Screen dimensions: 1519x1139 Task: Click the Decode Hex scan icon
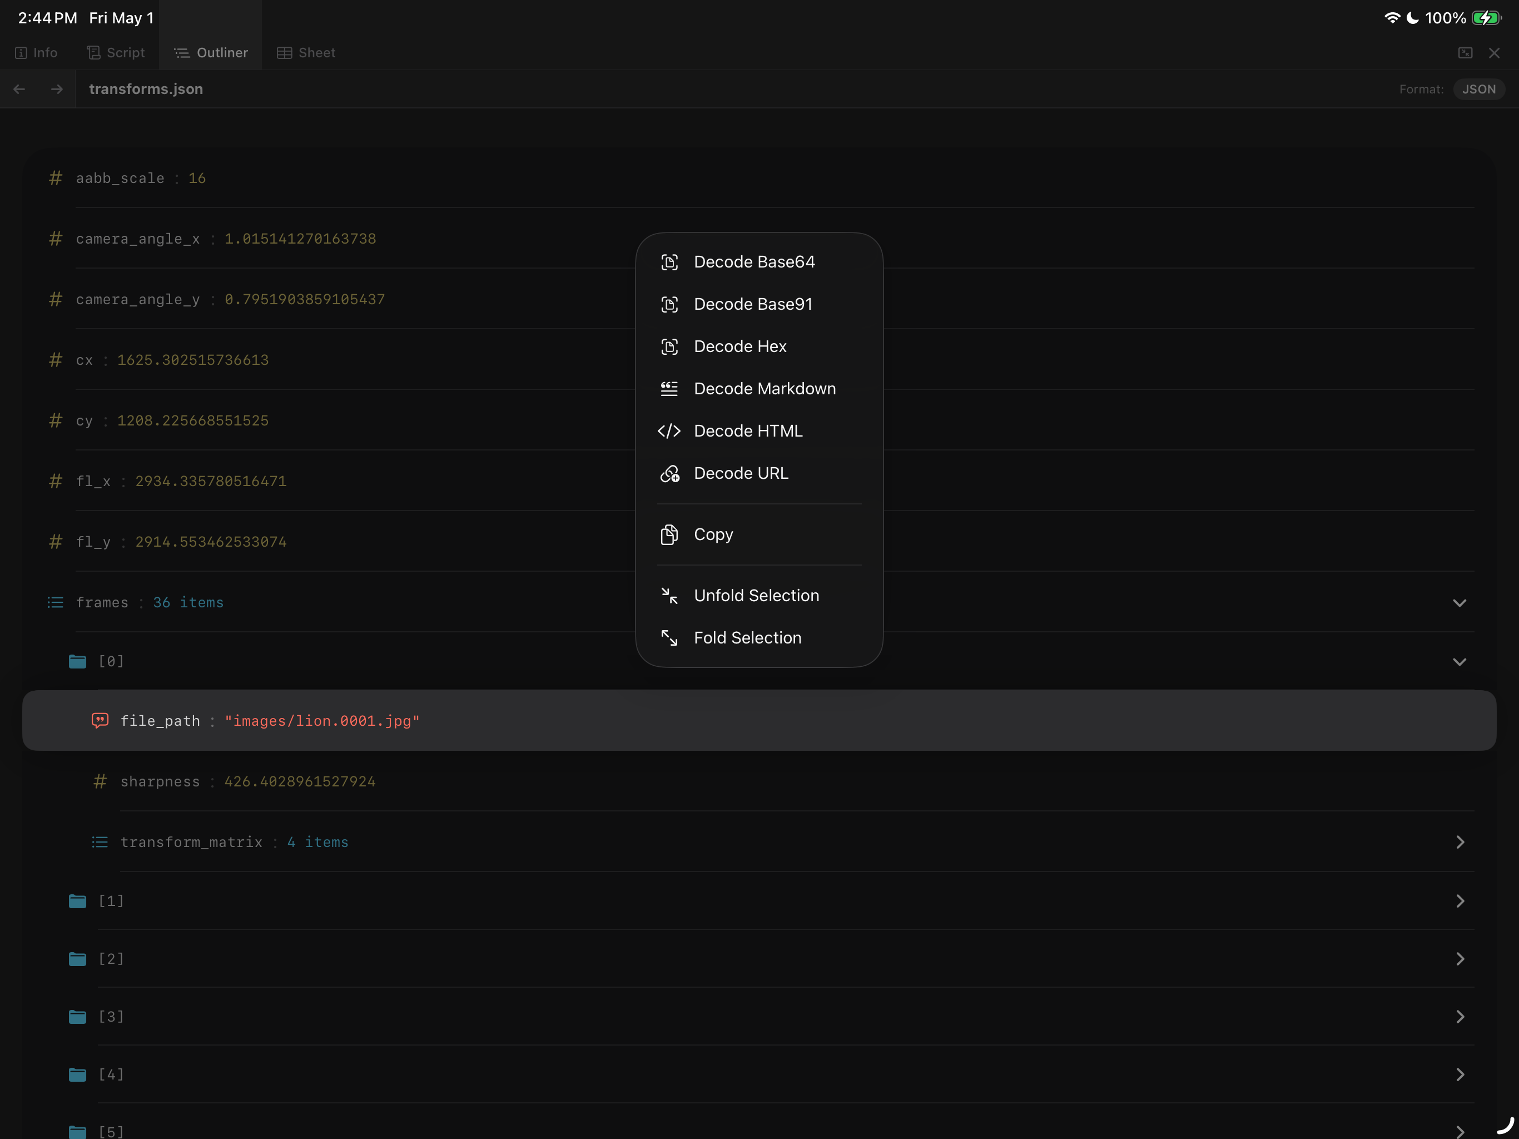(x=669, y=346)
